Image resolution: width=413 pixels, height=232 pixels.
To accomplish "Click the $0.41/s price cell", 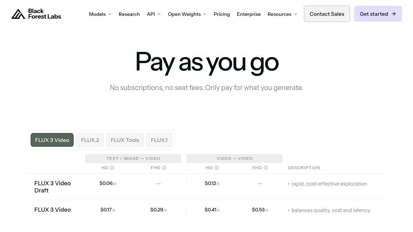I will tap(212, 210).
